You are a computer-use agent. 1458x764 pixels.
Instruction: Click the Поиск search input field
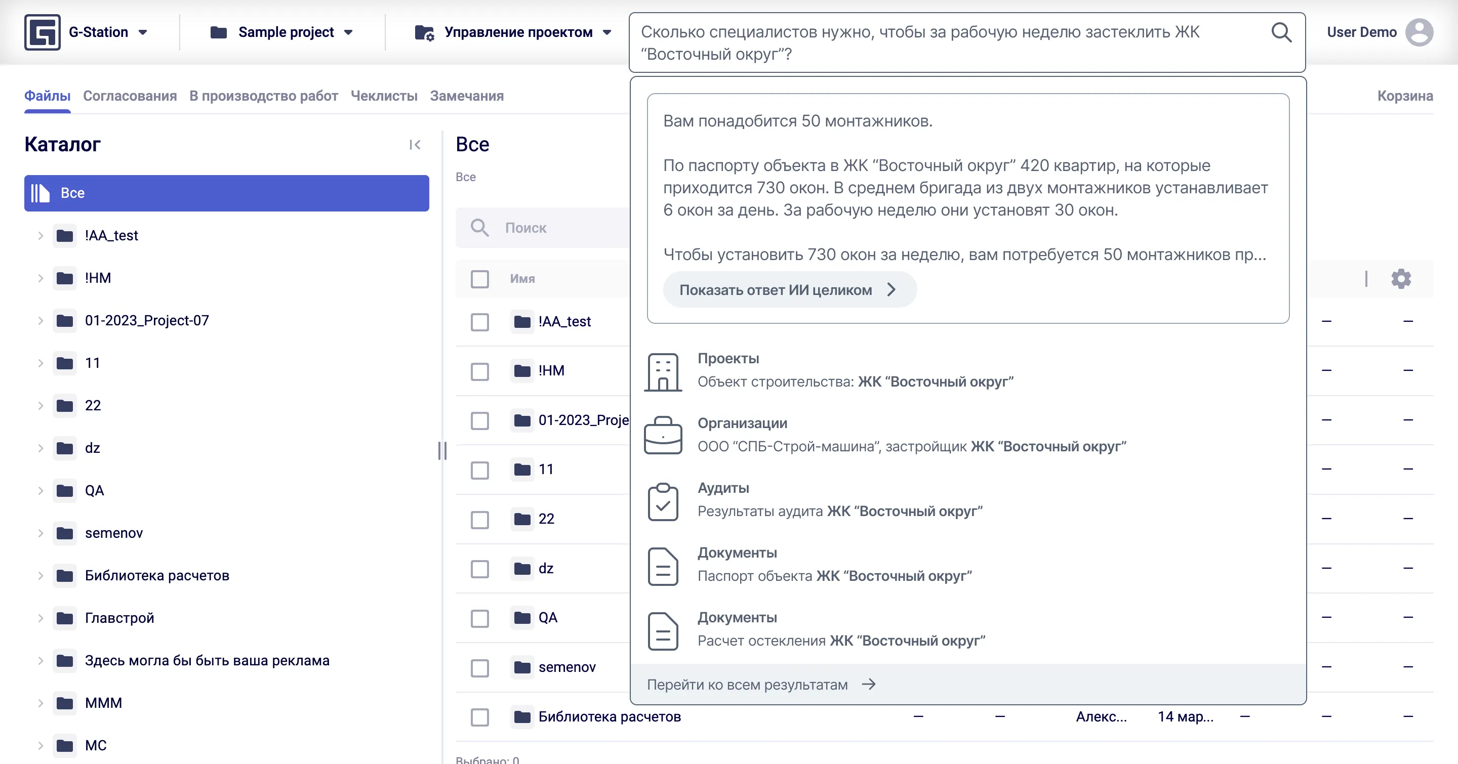pyautogui.click(x=543, y=228)
